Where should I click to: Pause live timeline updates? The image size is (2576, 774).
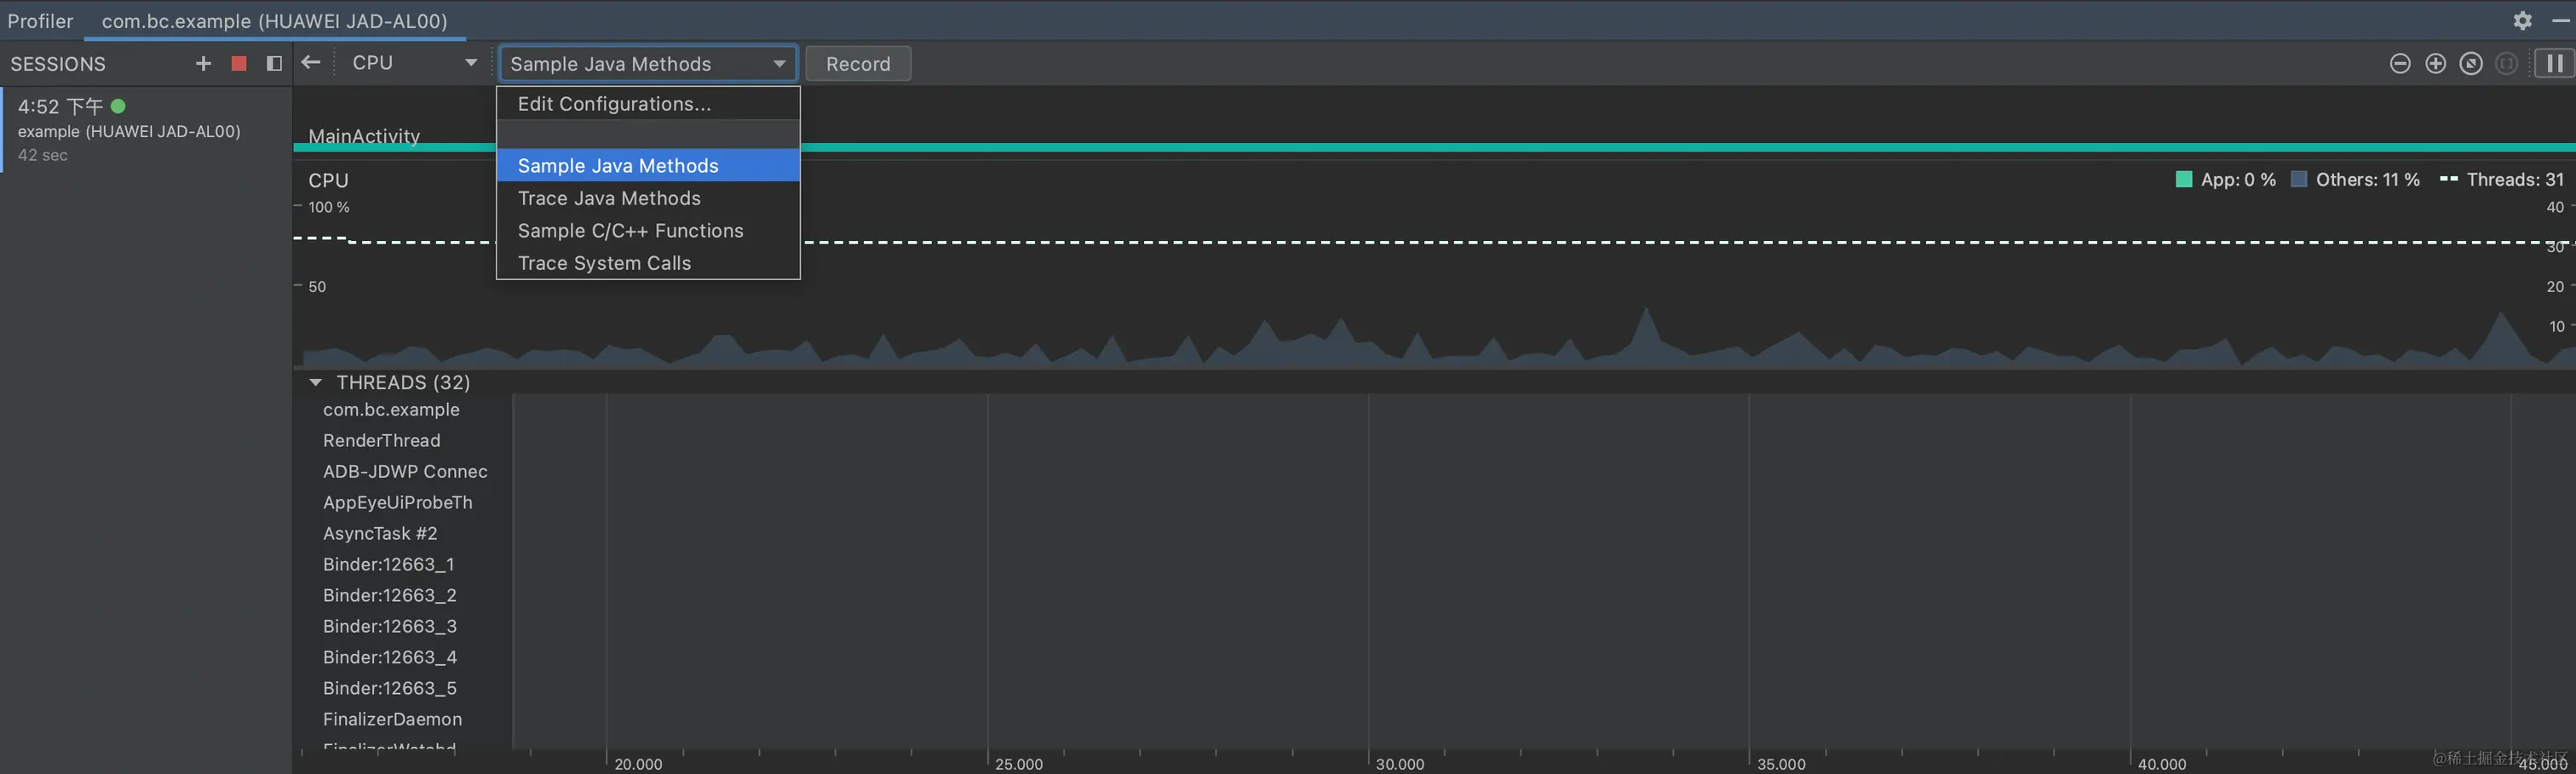[x=2554, y=64]
